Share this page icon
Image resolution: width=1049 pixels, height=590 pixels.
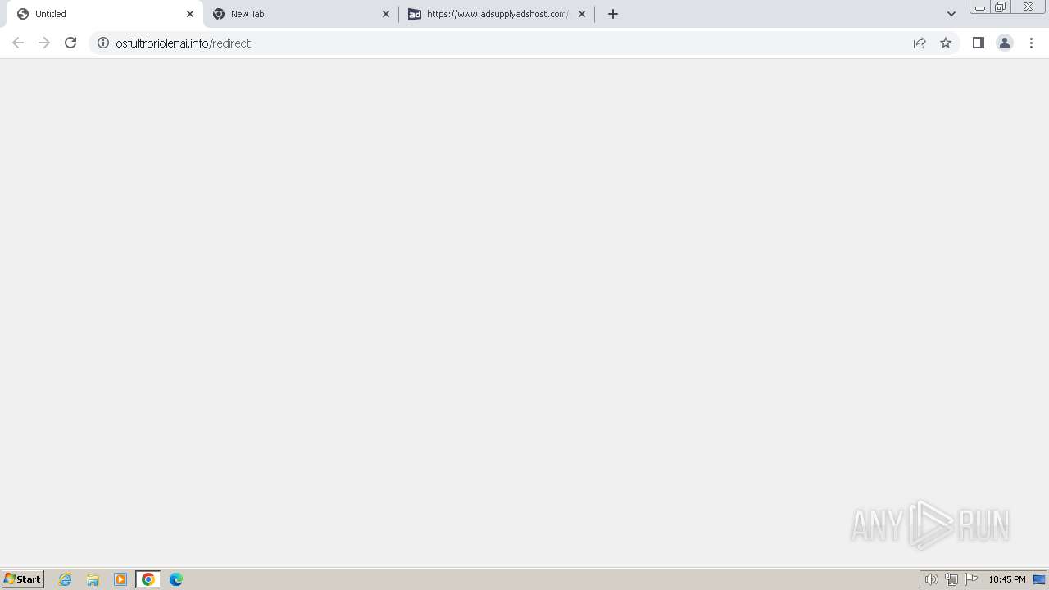(920, 43)
